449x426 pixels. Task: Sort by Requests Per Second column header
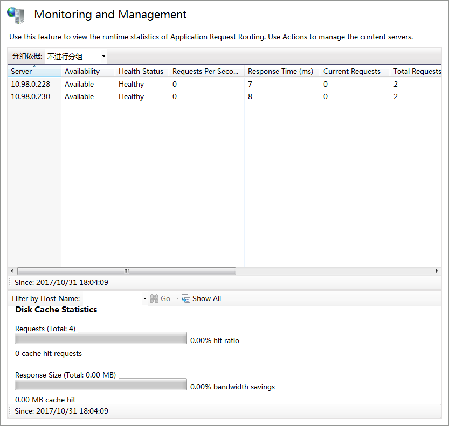pos(207,71)
